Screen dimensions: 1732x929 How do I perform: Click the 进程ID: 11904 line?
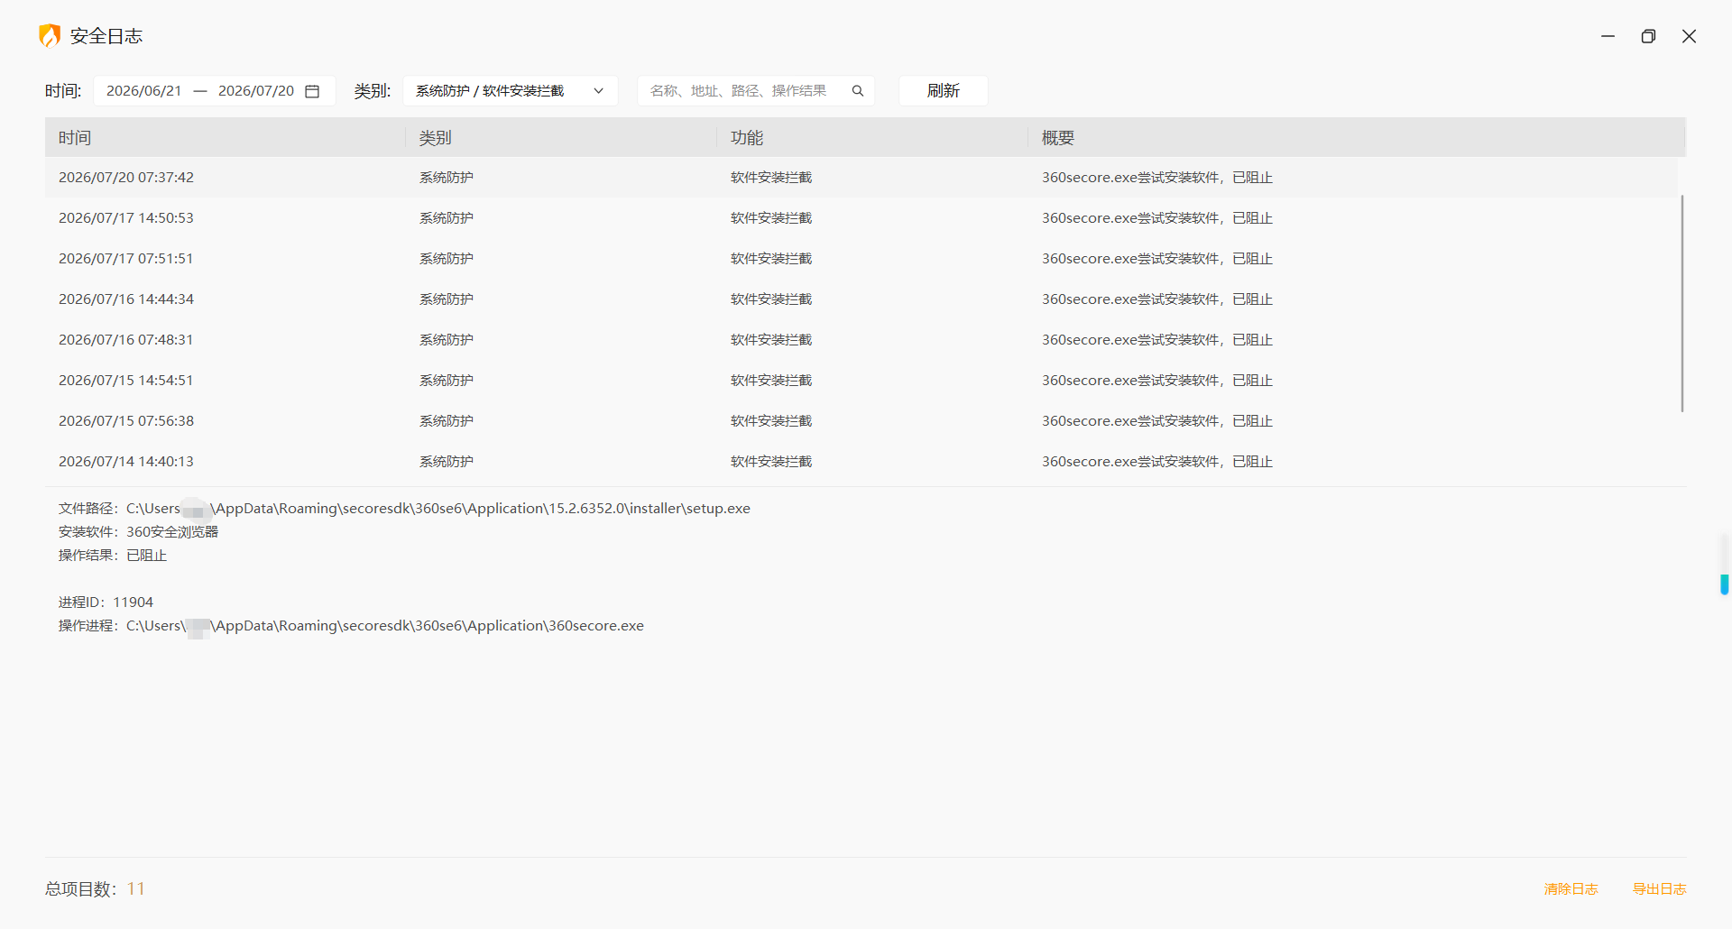(106, 602)
